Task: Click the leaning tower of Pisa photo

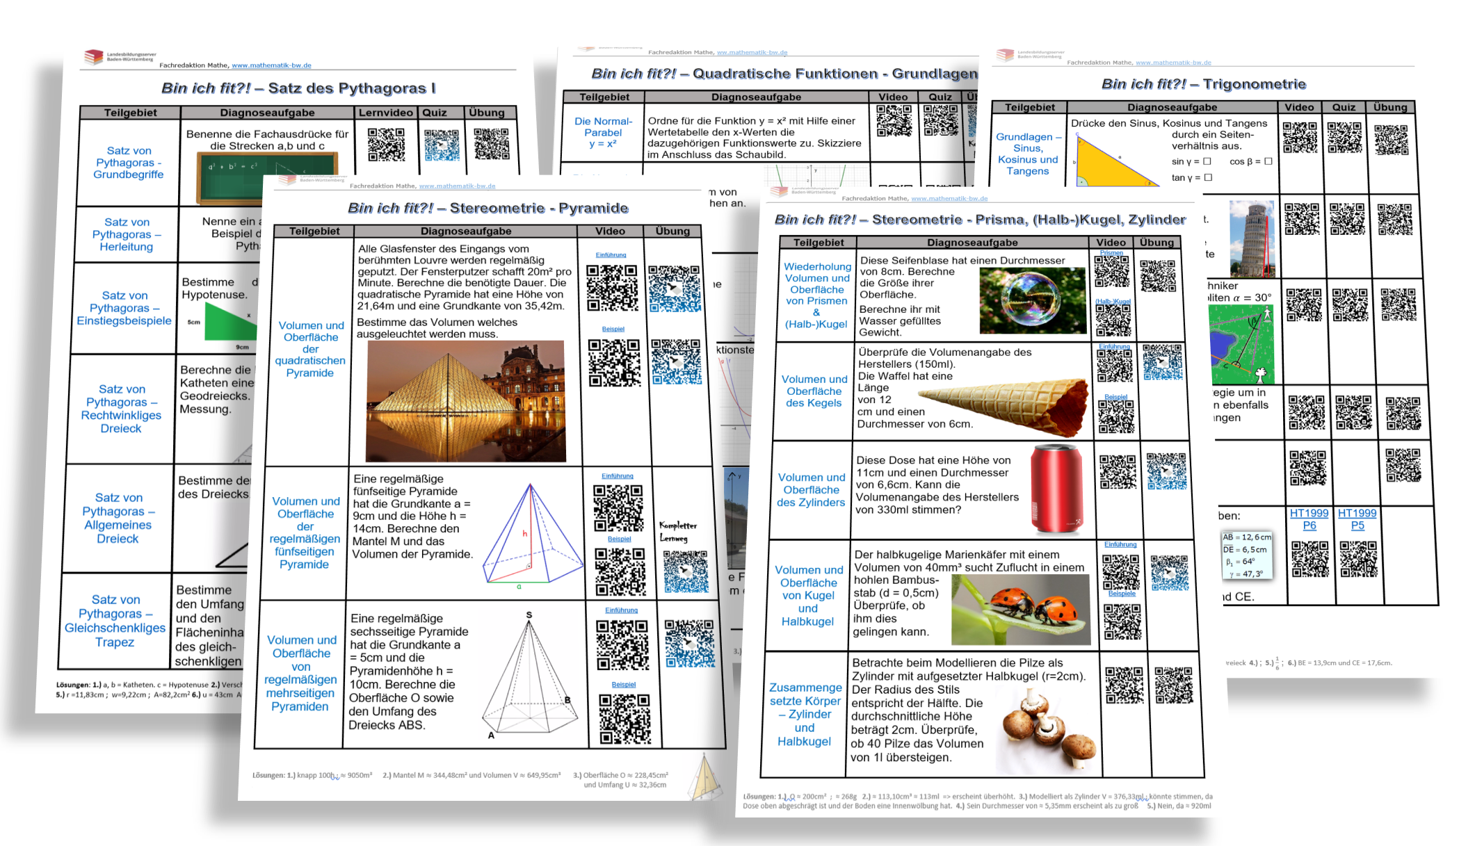Action: click(1252, 238)
